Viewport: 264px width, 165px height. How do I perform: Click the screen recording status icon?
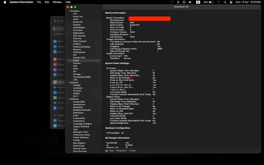(184, 2)
